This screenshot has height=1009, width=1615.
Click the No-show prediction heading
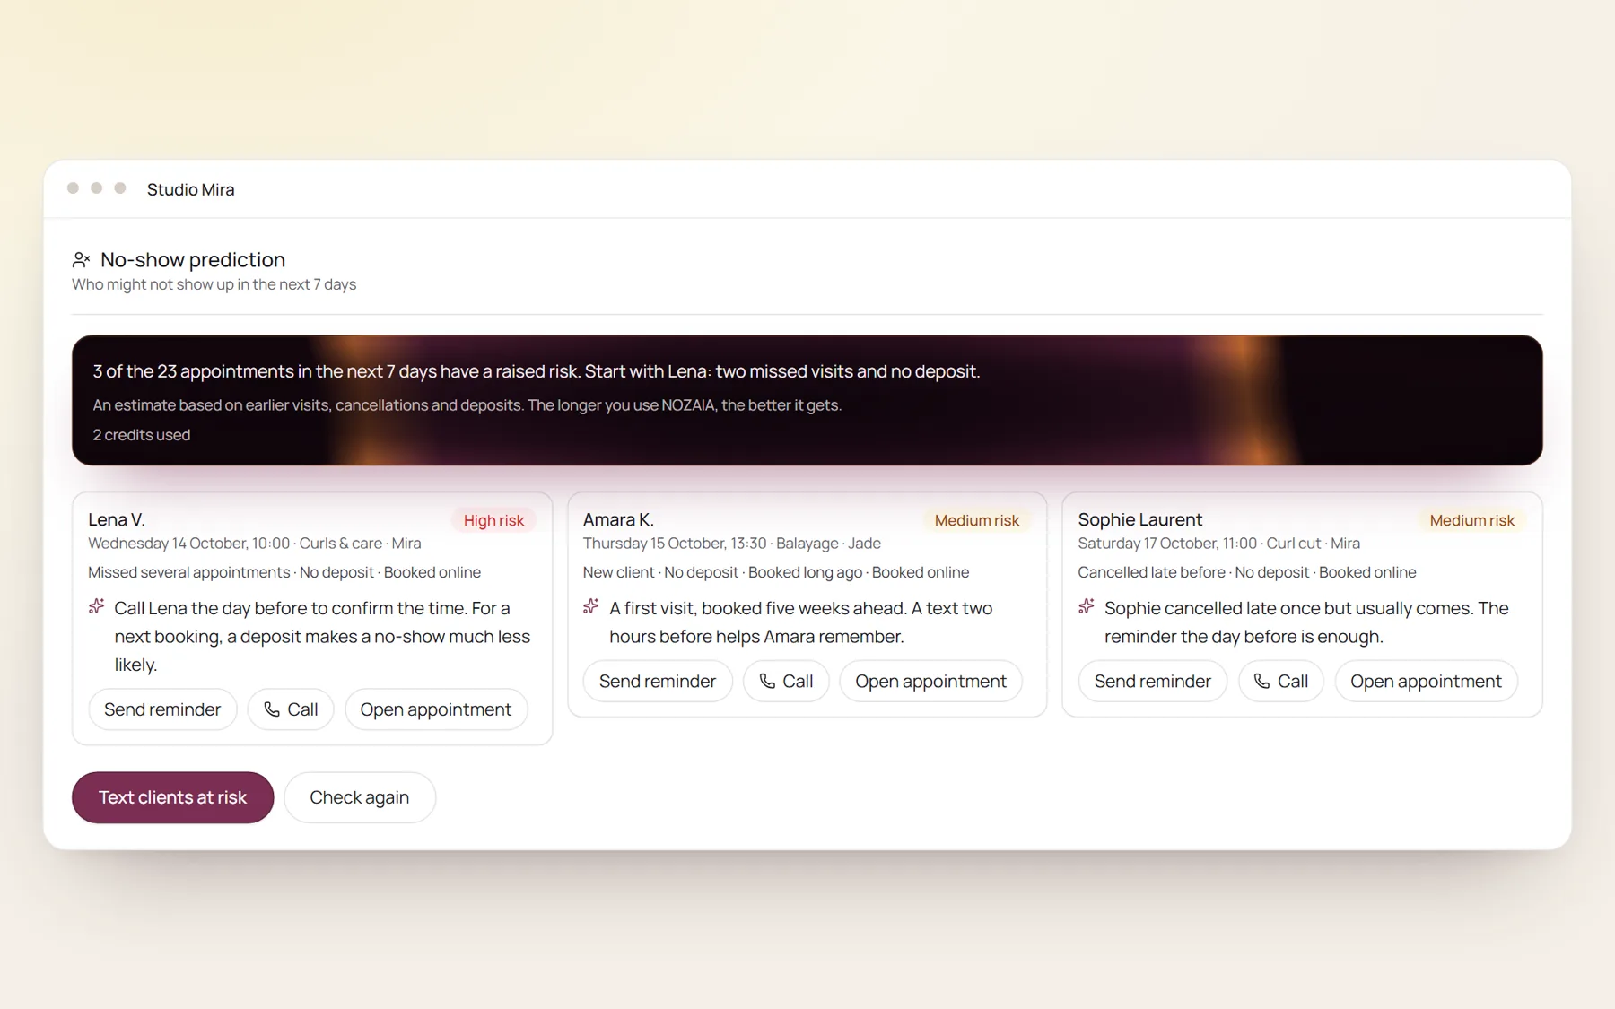[193, 260]
